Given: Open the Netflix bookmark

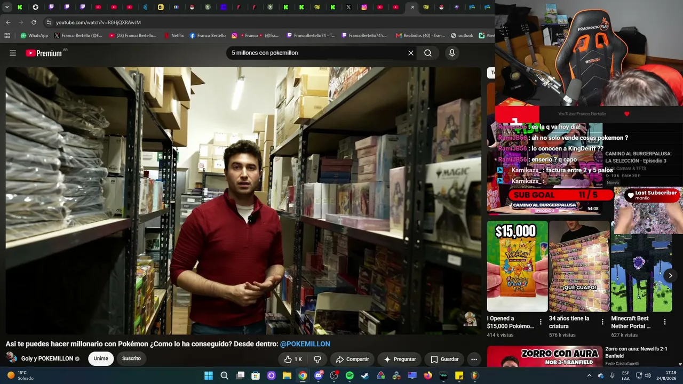Looking at the screenshot, I should (174, 36).
